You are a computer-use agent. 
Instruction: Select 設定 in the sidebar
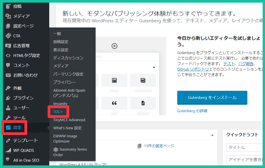pos(17,128)
